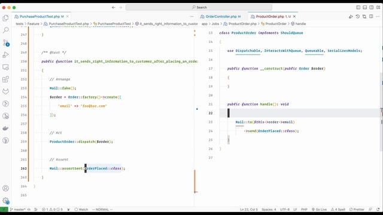Open Customize Layout icon
The image size is (383, 215).
(378, 8)
